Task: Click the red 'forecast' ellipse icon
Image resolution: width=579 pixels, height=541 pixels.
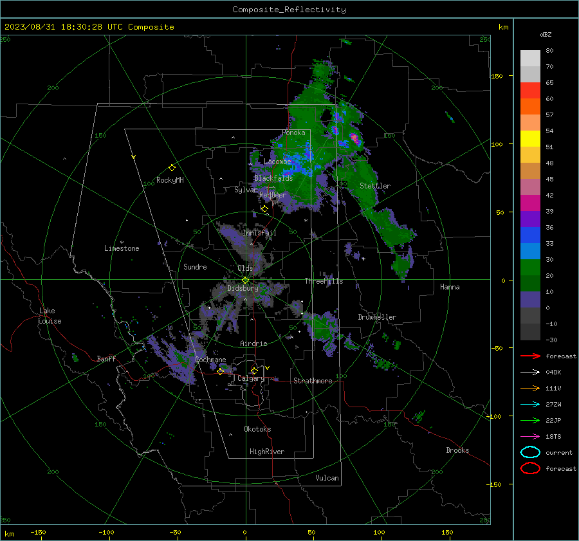Action: coord(530,468)
